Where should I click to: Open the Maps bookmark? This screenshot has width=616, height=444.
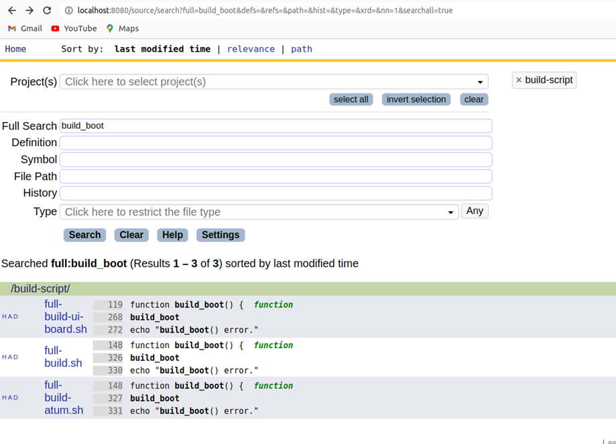122,28
